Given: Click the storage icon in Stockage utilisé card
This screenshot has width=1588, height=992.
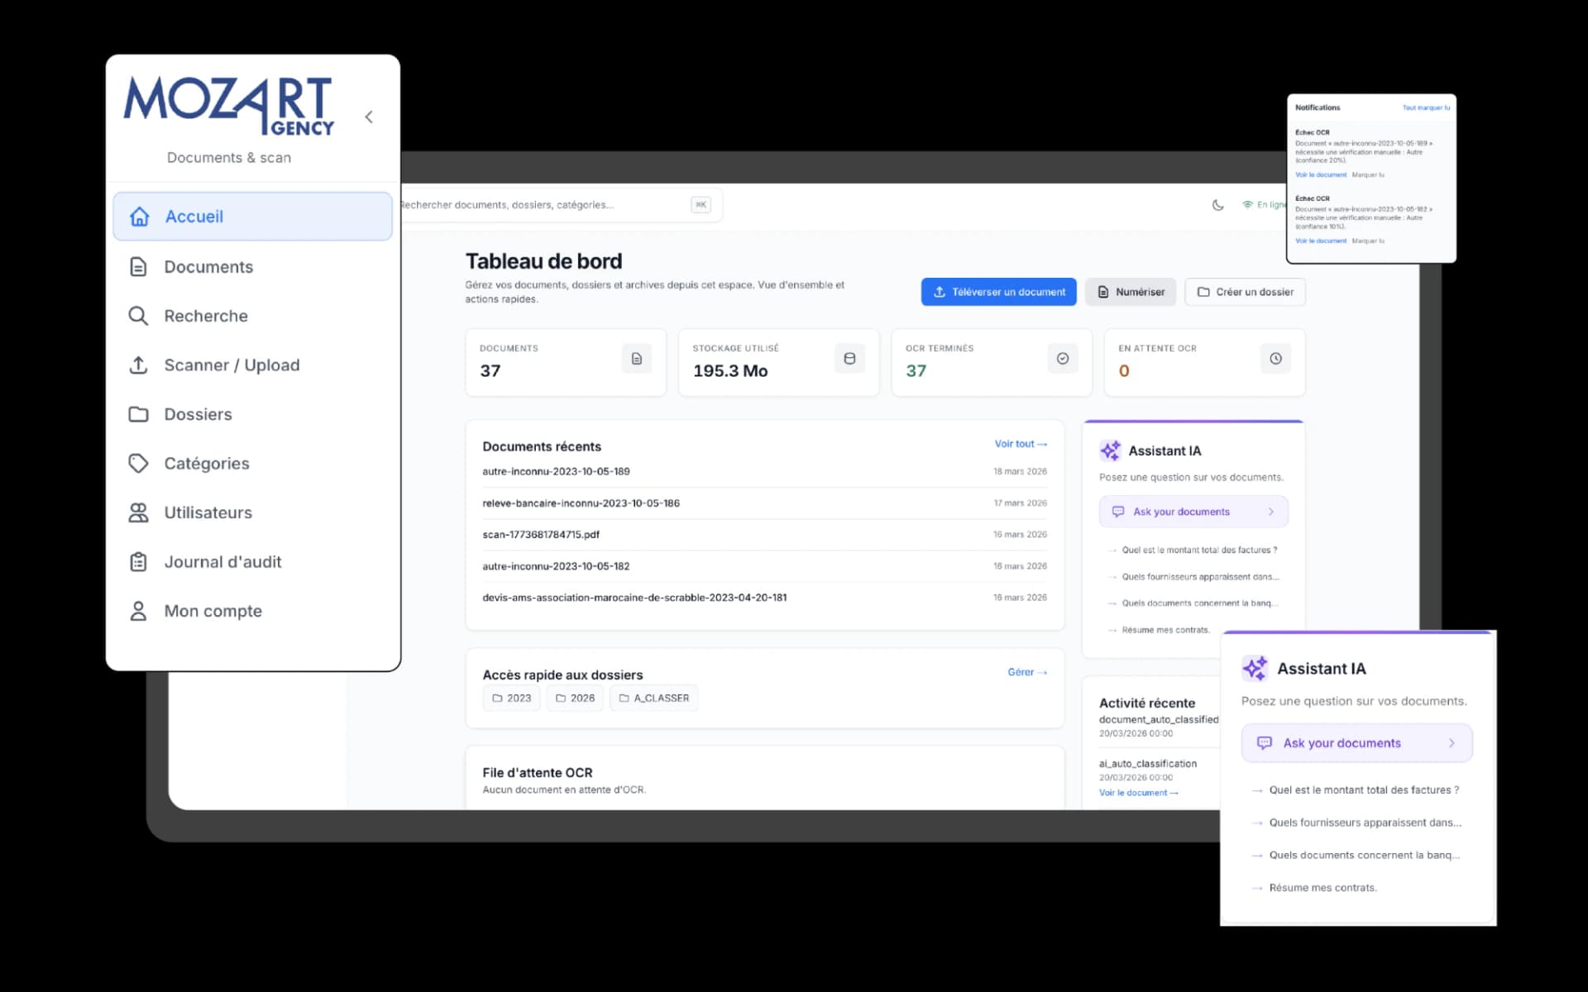Looking at the screenshot, I should (x=849, y=359).
